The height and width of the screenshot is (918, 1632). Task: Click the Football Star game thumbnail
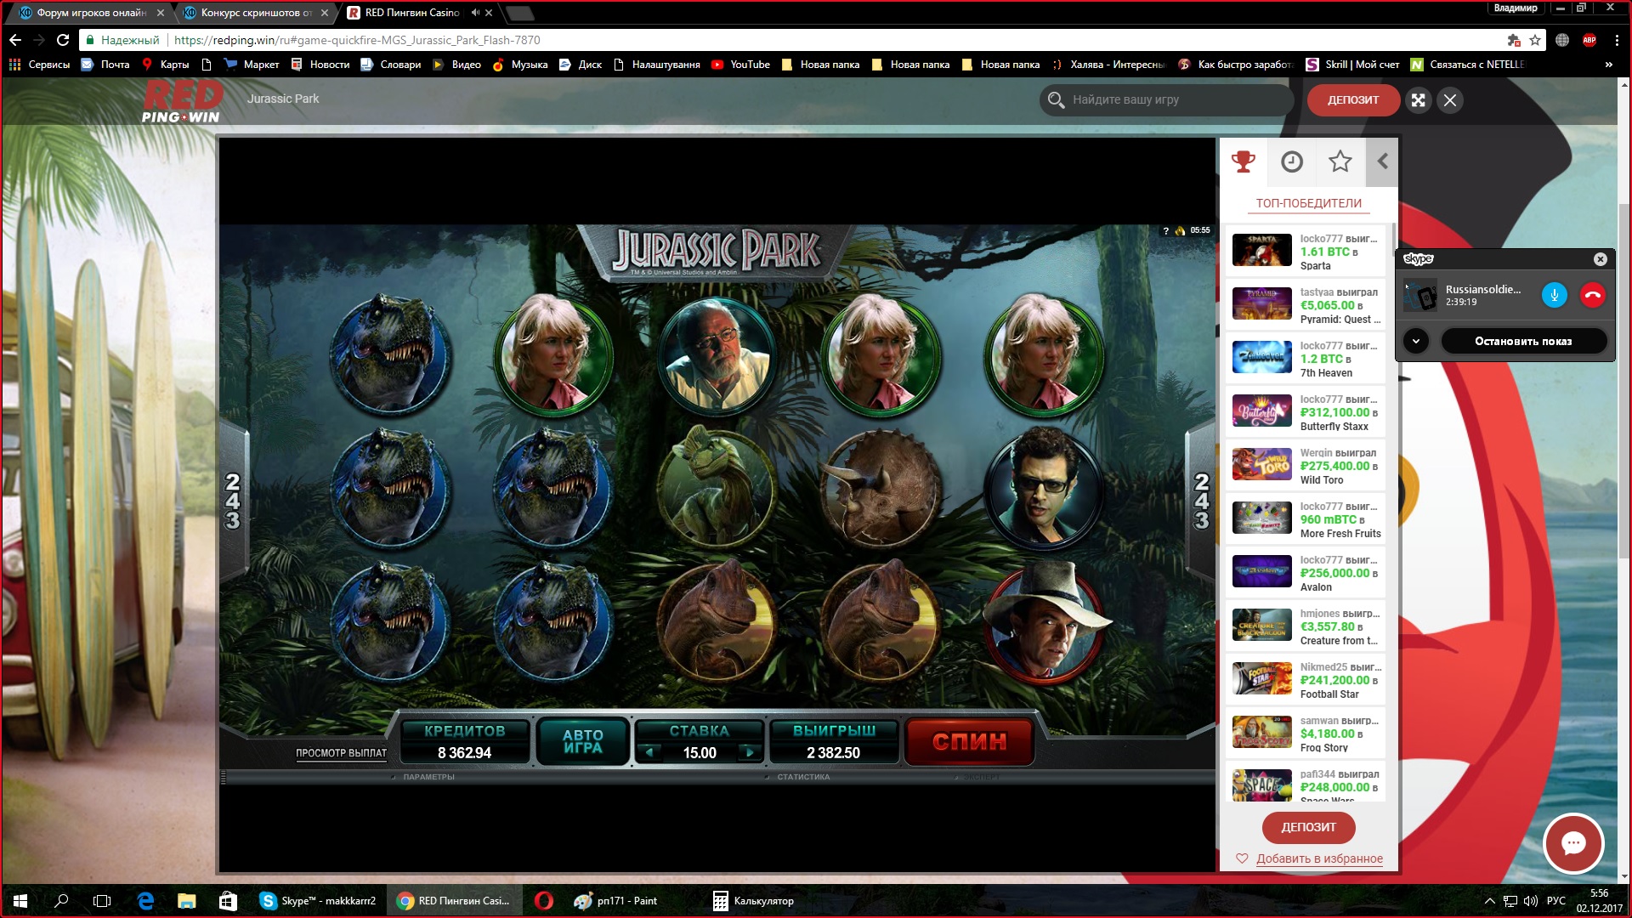click(x=1261, y=678)
